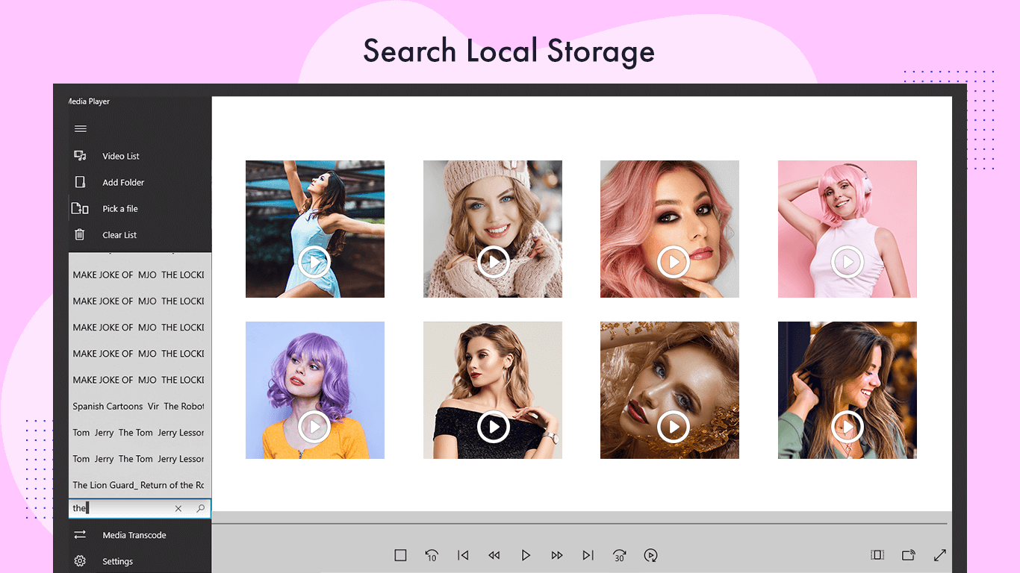This screenshot has height=573, width=1020.
Task: Skip forward 30 seconds
Action: coord(619,555)
